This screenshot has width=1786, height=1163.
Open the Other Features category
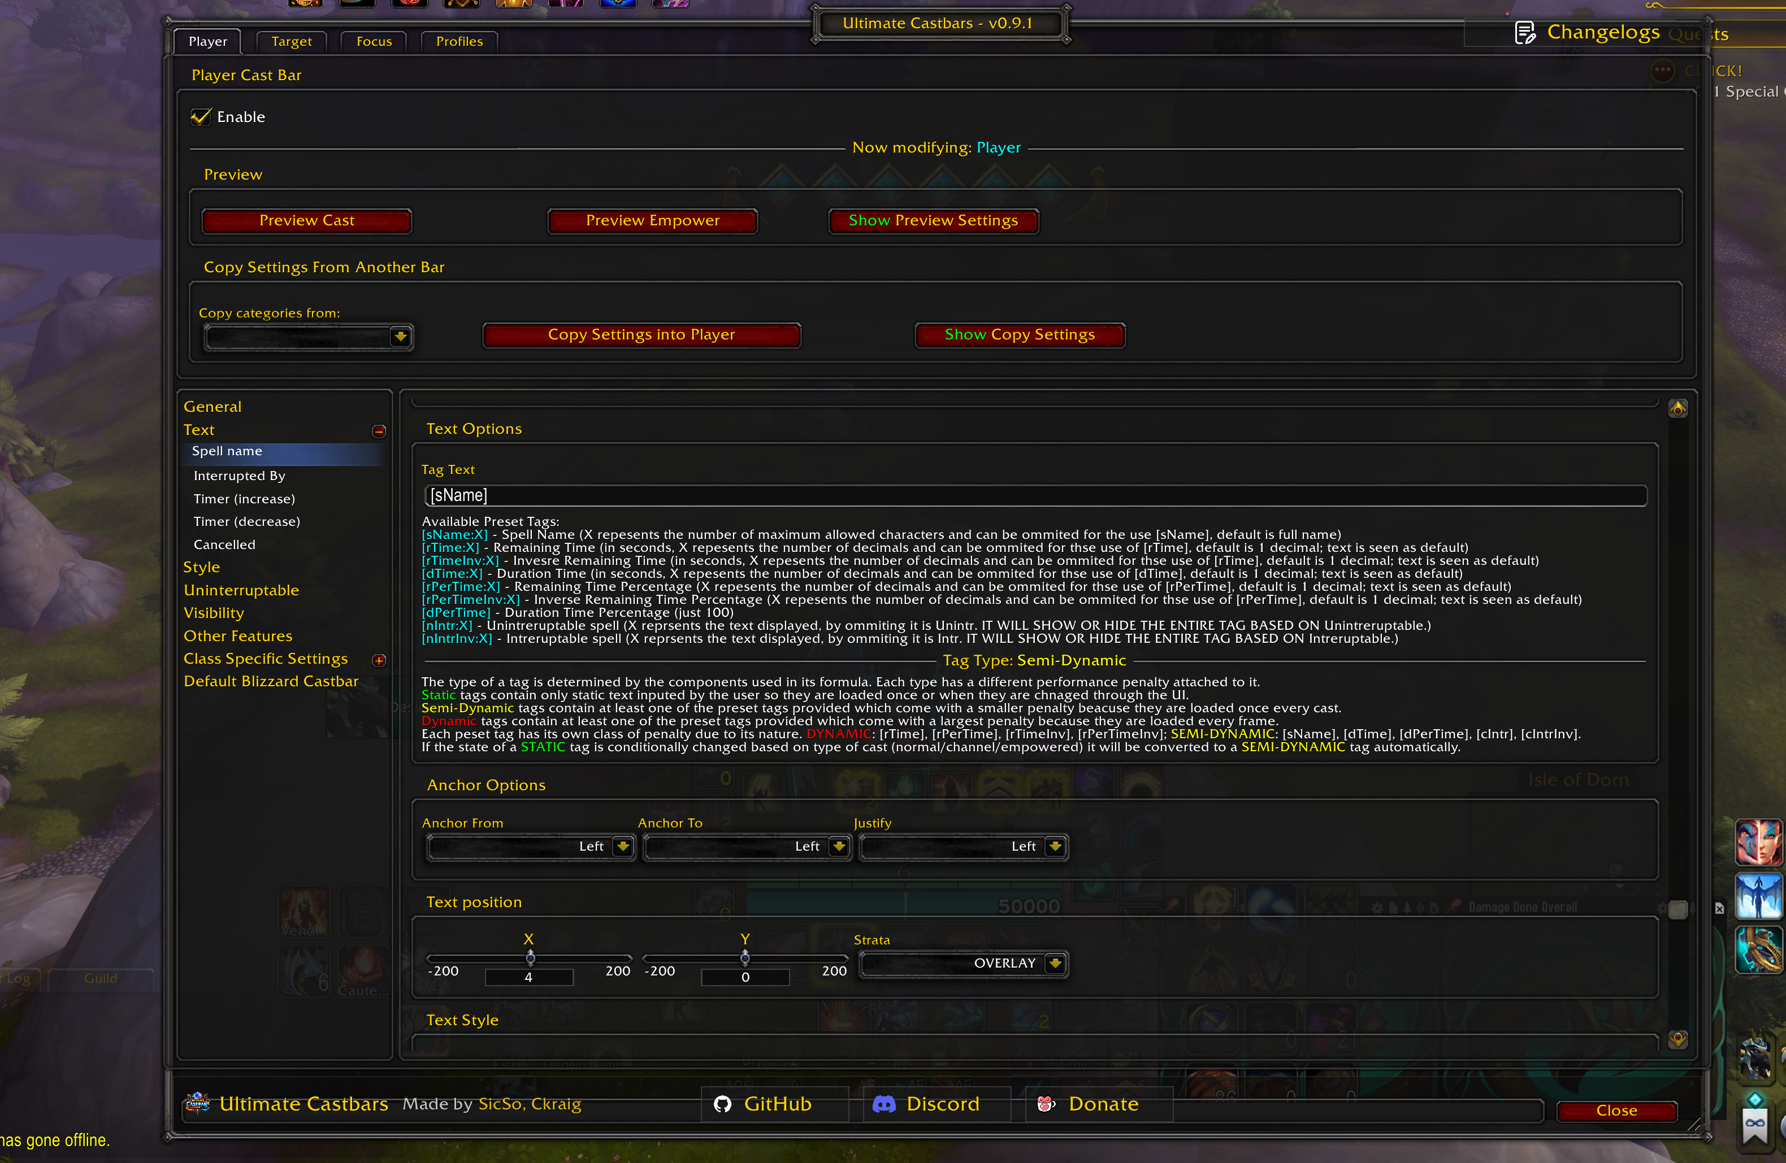238,636
